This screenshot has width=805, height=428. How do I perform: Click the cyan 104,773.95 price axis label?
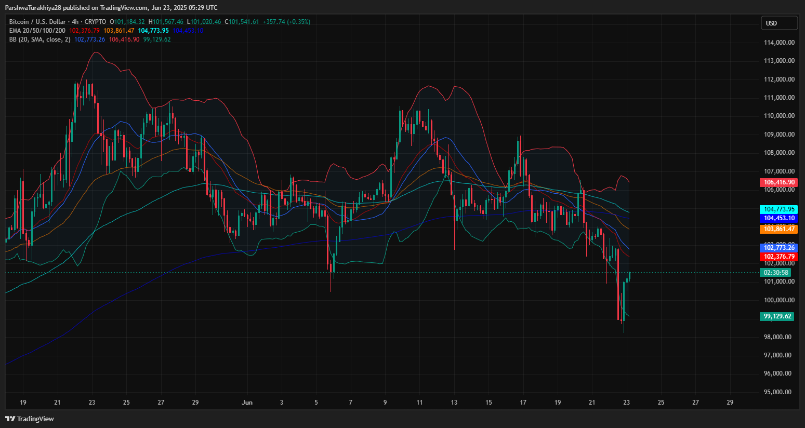pyautogui.click(x=778, y=209)
